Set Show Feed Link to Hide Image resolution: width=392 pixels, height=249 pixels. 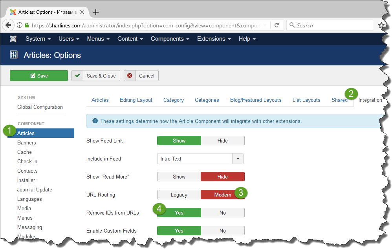[x=222, y=140]
